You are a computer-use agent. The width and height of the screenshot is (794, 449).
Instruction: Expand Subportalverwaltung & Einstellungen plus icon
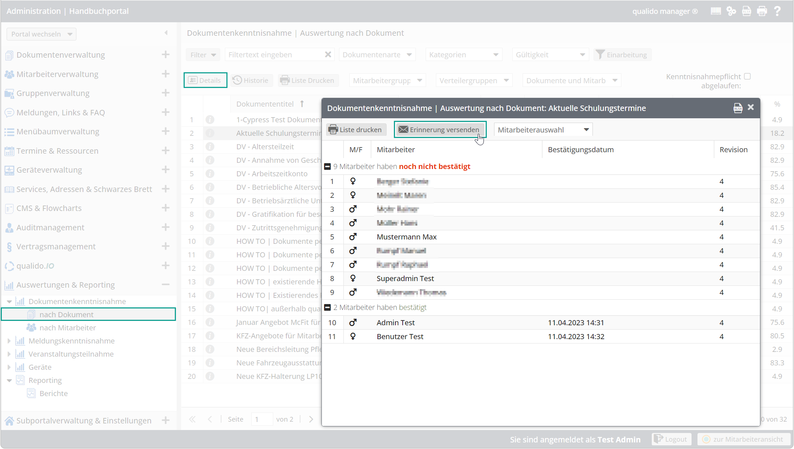[x=166, y=420]
